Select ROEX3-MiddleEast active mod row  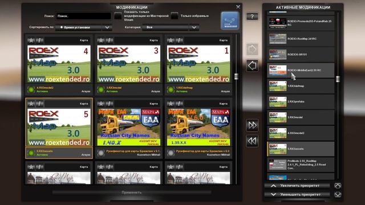pos(301,70)
